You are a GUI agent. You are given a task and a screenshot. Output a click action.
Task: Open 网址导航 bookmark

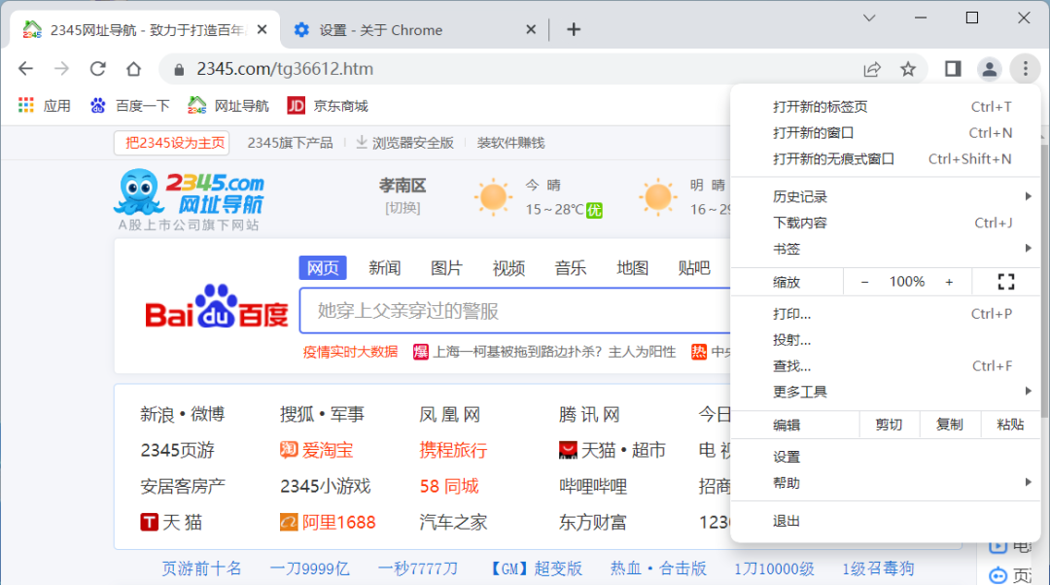pyautogui.click(x=228, y=106)
